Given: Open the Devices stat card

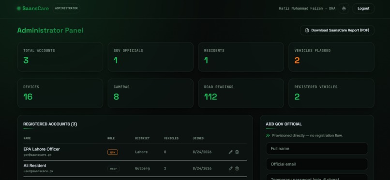Looking at the screenshot, I should point(60,93).
